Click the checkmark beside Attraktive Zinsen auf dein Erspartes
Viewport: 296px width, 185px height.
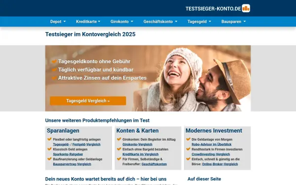tap(54, 78)
